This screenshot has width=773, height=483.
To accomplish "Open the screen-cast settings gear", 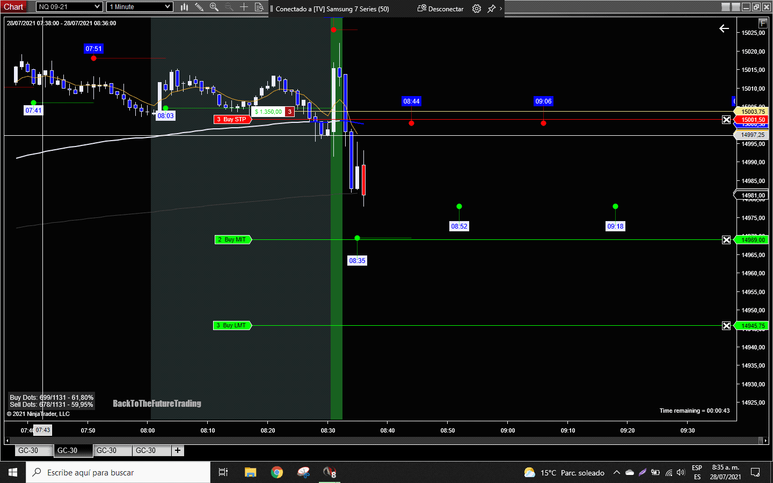I will 477,9.
